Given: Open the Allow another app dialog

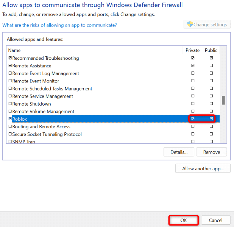Looking at the screenshot, I should [203, 168].
